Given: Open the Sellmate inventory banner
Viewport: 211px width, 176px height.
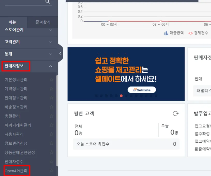Looking at the screenshot, I should [126, 74].
